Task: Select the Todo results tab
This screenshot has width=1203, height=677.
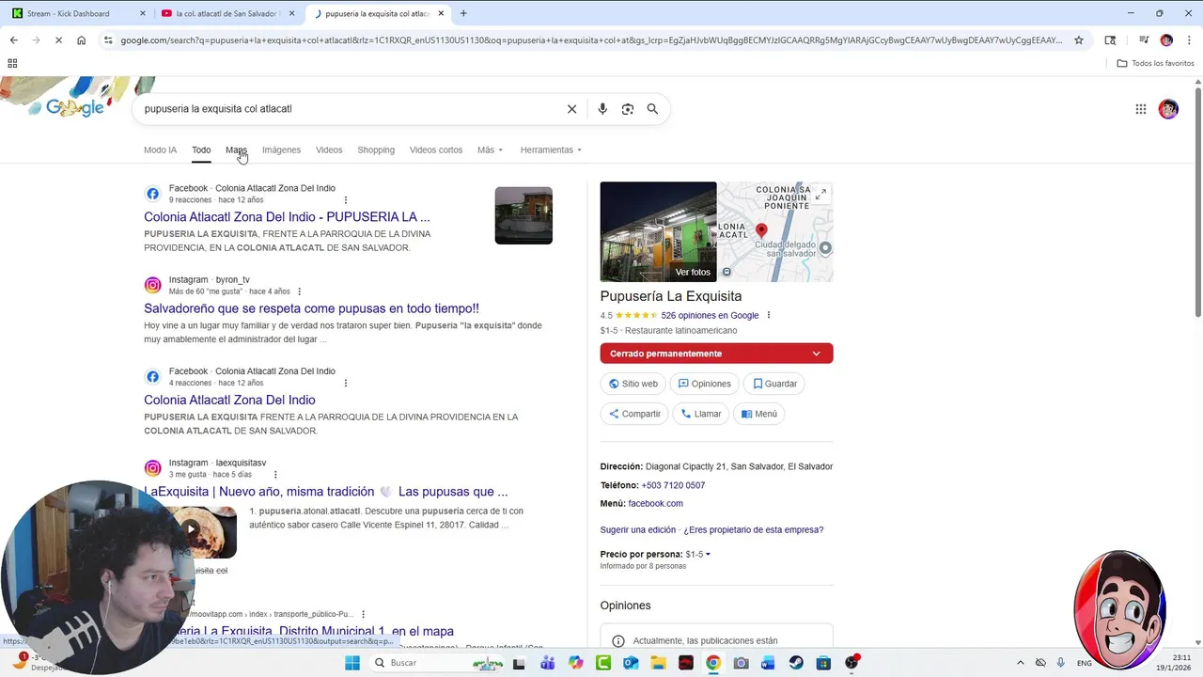Action: [201, 150]
